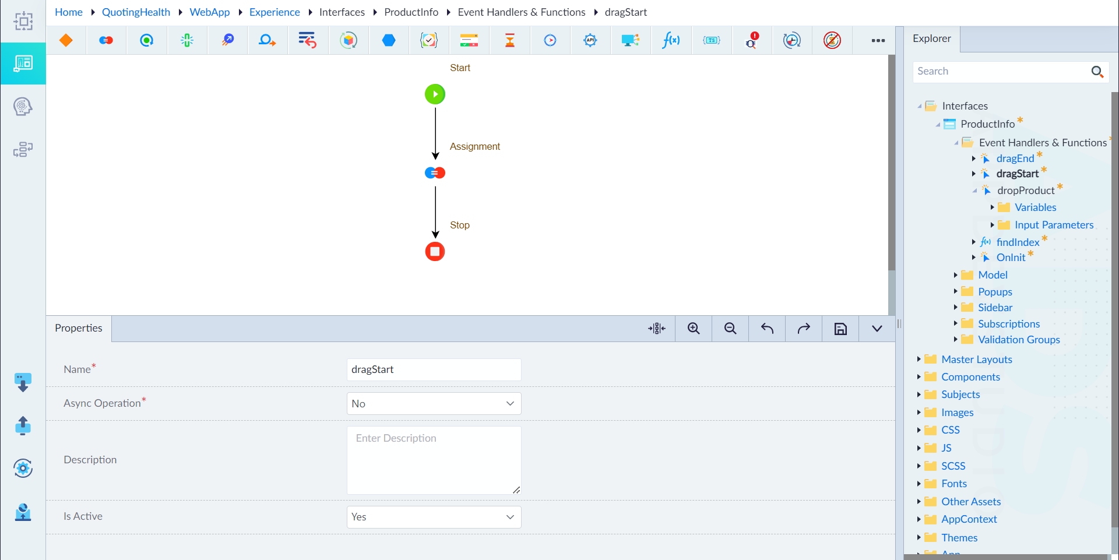Click the f(x) function tool
Image resolution: width=1119 pixels, height=560 pixels.
(671, 40)
